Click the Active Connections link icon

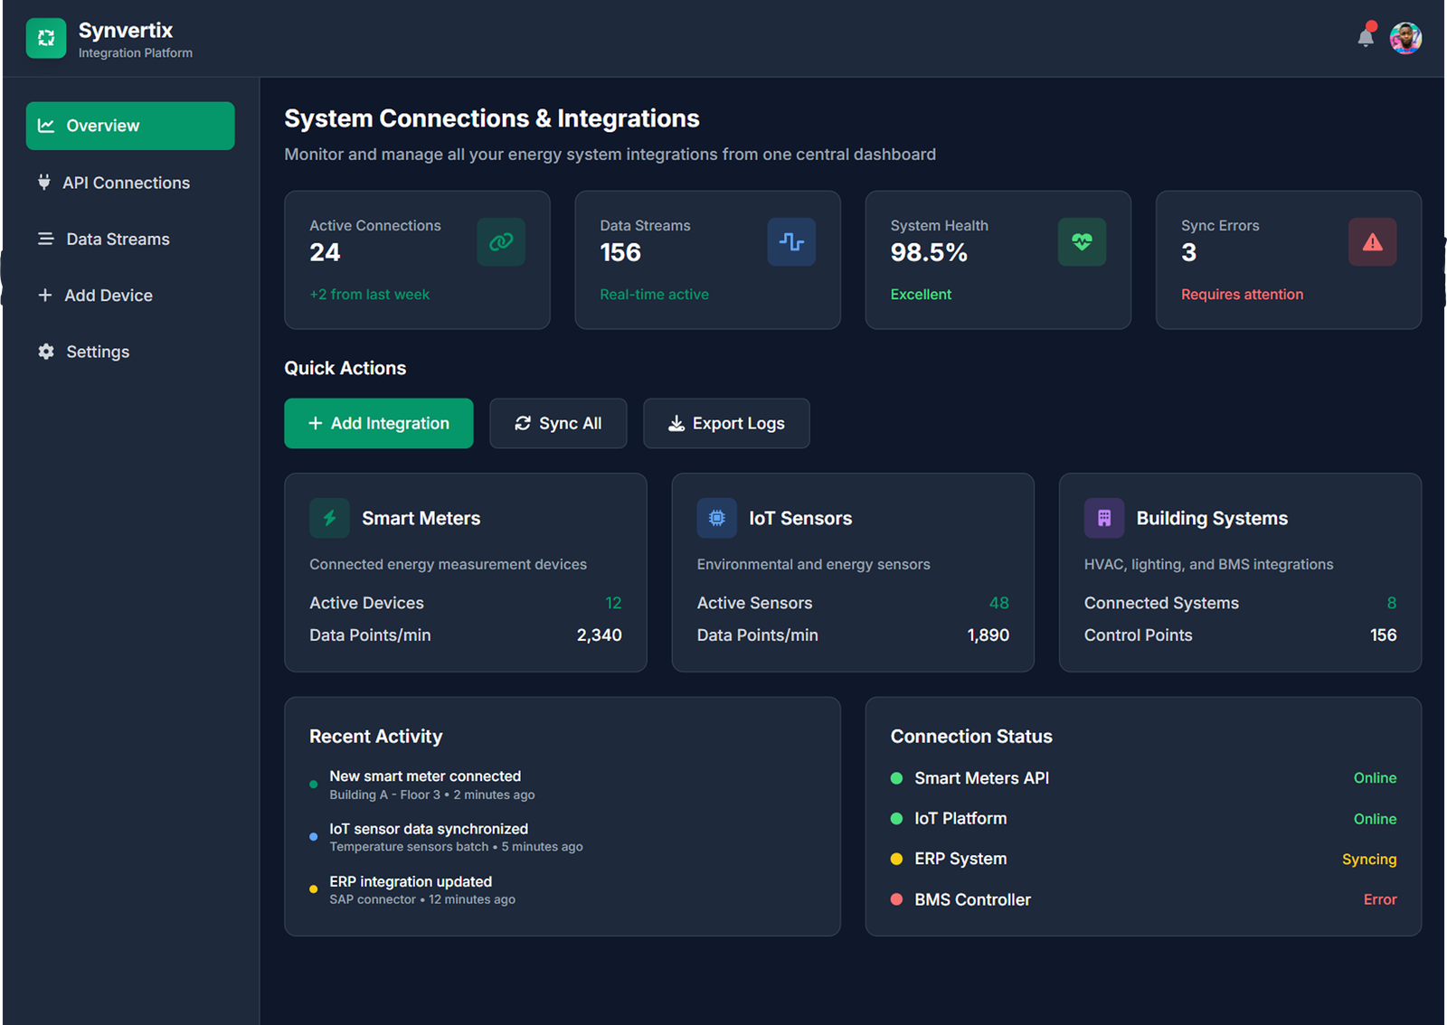(x=501, y=242)
